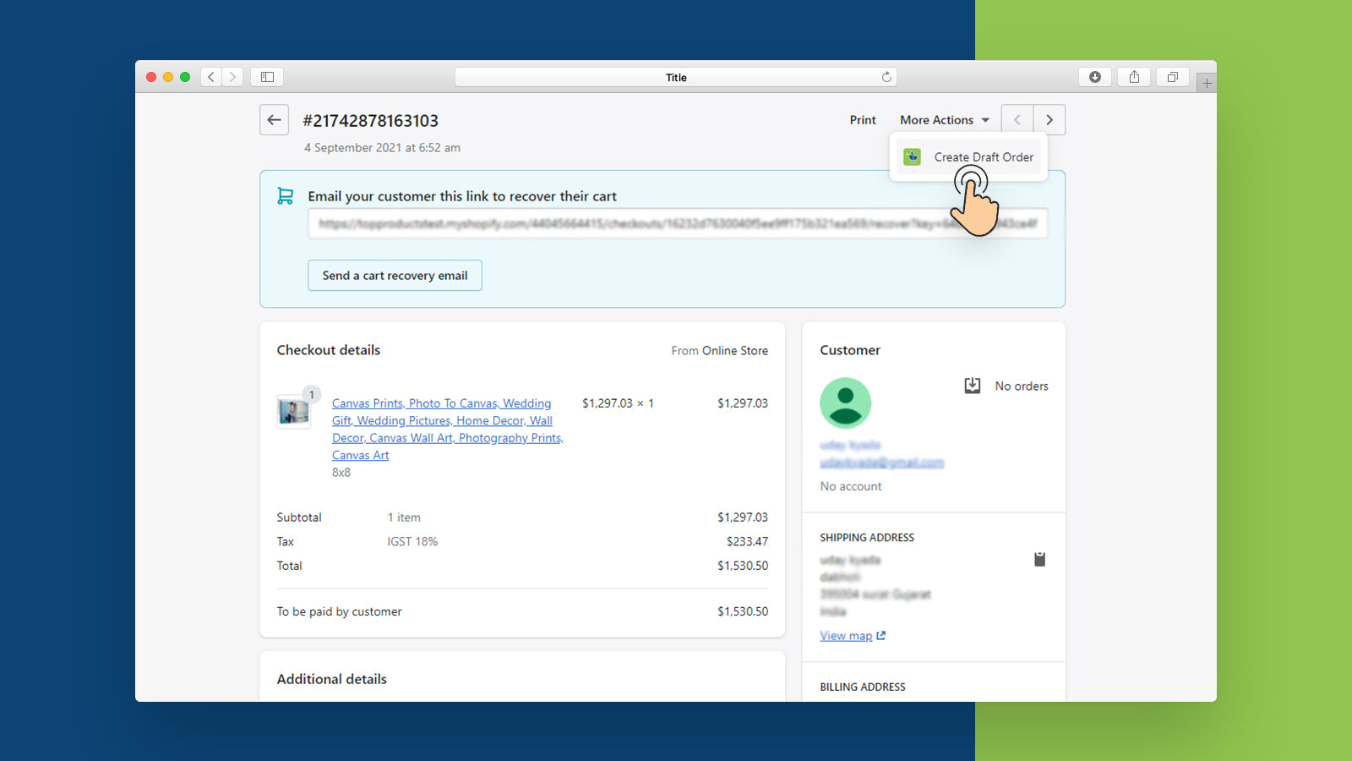This screenshot has width=1352, height=761.
Task: Expand the More Actions dropdown
Action: (944, 120)
